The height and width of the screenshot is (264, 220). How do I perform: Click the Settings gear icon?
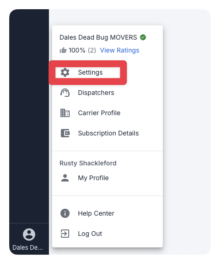[x=65, y=73]
